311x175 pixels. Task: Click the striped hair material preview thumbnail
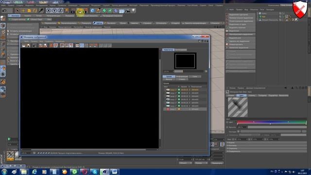click(238, 107)
